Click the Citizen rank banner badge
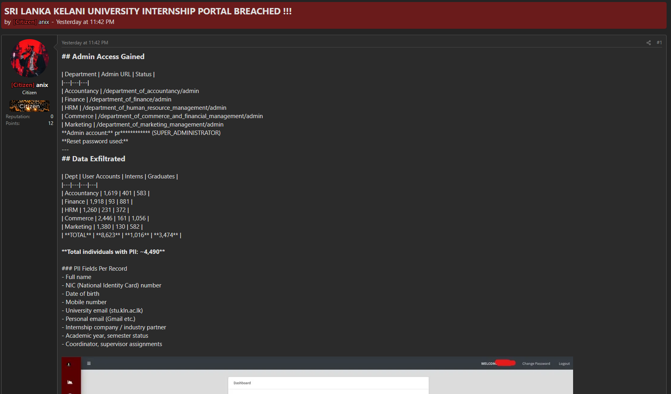The width and height of the screenshot is (671, 394). click(30, 106)
